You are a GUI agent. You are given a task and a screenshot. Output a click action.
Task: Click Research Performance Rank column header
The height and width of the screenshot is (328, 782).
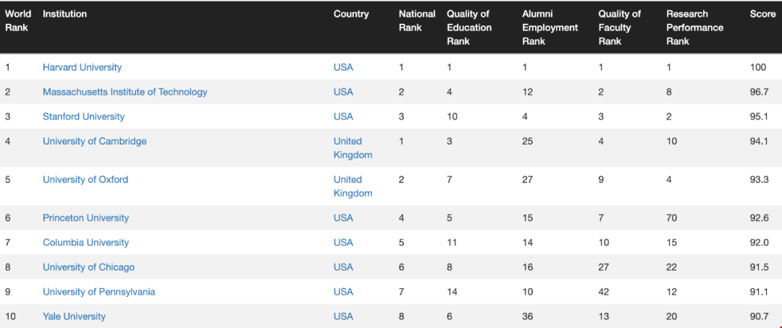point(694,27)
